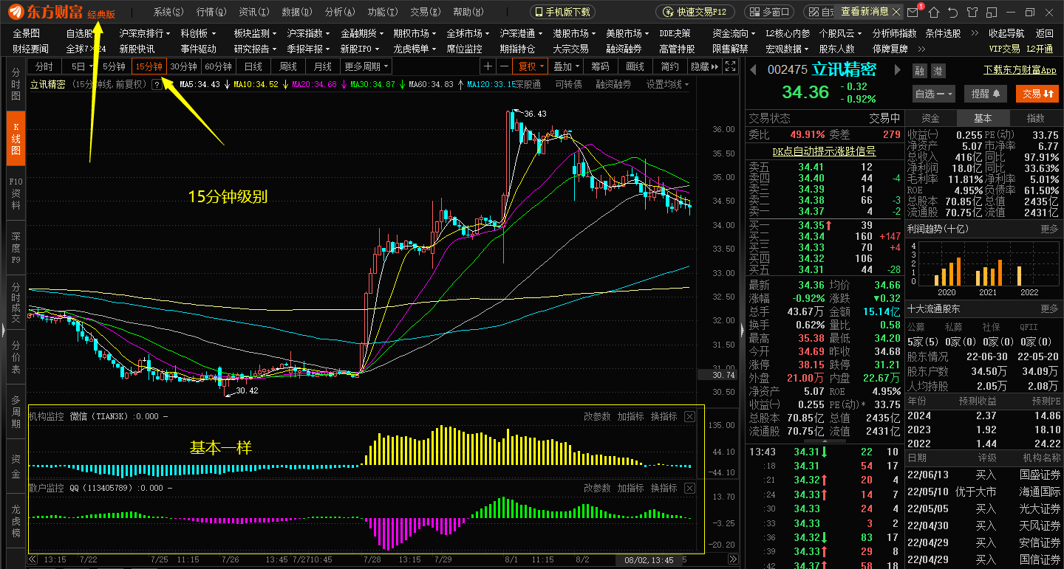
Task: Open the 5日 dropdown
Action: click(79, 66)
